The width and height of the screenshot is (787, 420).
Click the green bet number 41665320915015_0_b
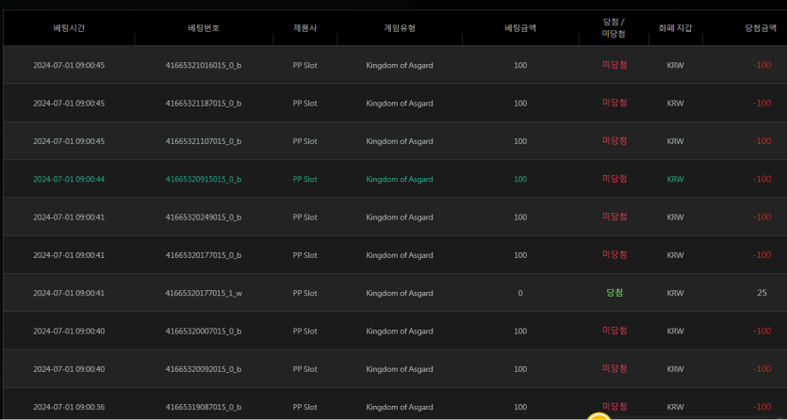(204, 179)
